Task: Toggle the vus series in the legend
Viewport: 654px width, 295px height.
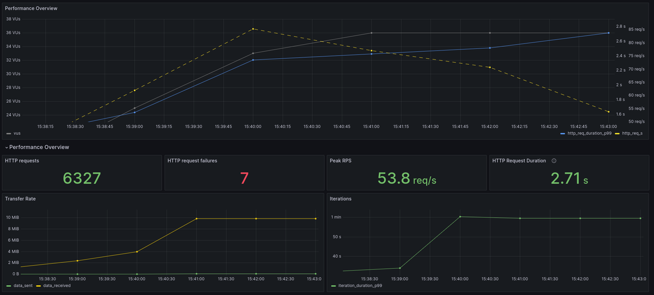Action: click(17, 133)
